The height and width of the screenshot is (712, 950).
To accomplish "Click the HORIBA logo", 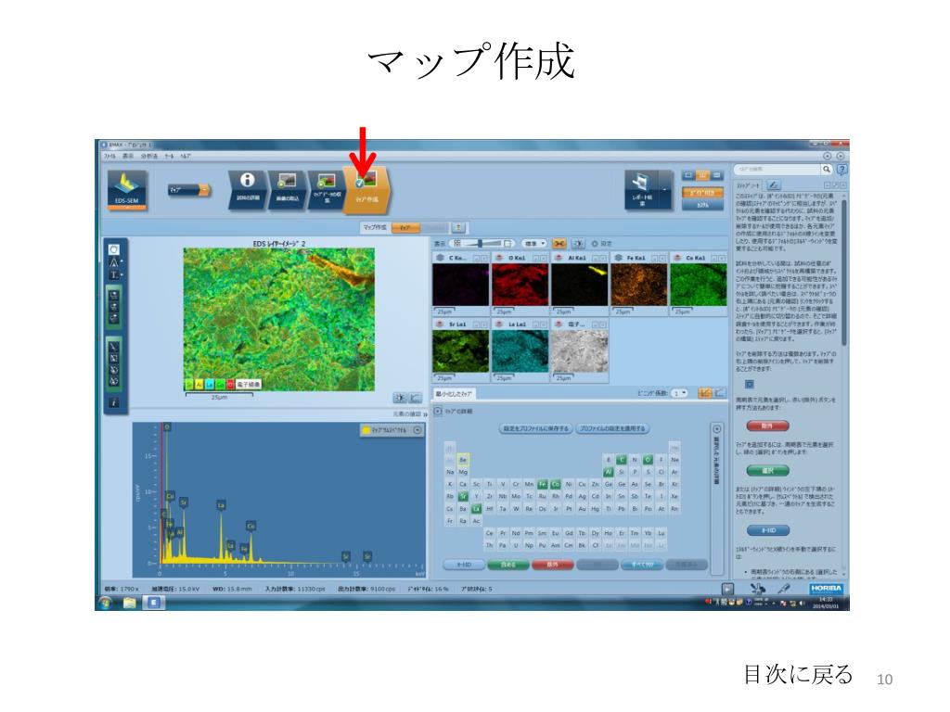I will [x=827, y=589].
